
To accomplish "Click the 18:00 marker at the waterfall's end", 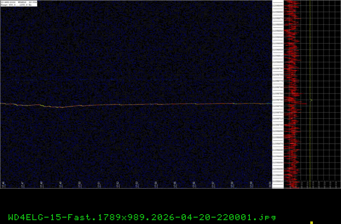I will click(270, 184).
